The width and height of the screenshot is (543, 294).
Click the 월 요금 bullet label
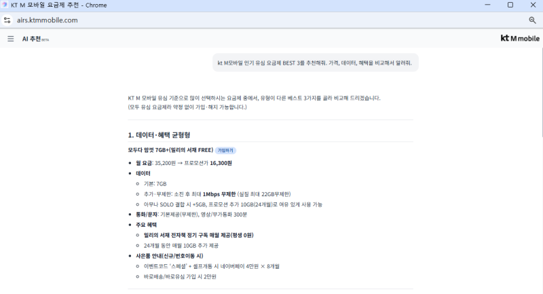[x=144, y=163]
